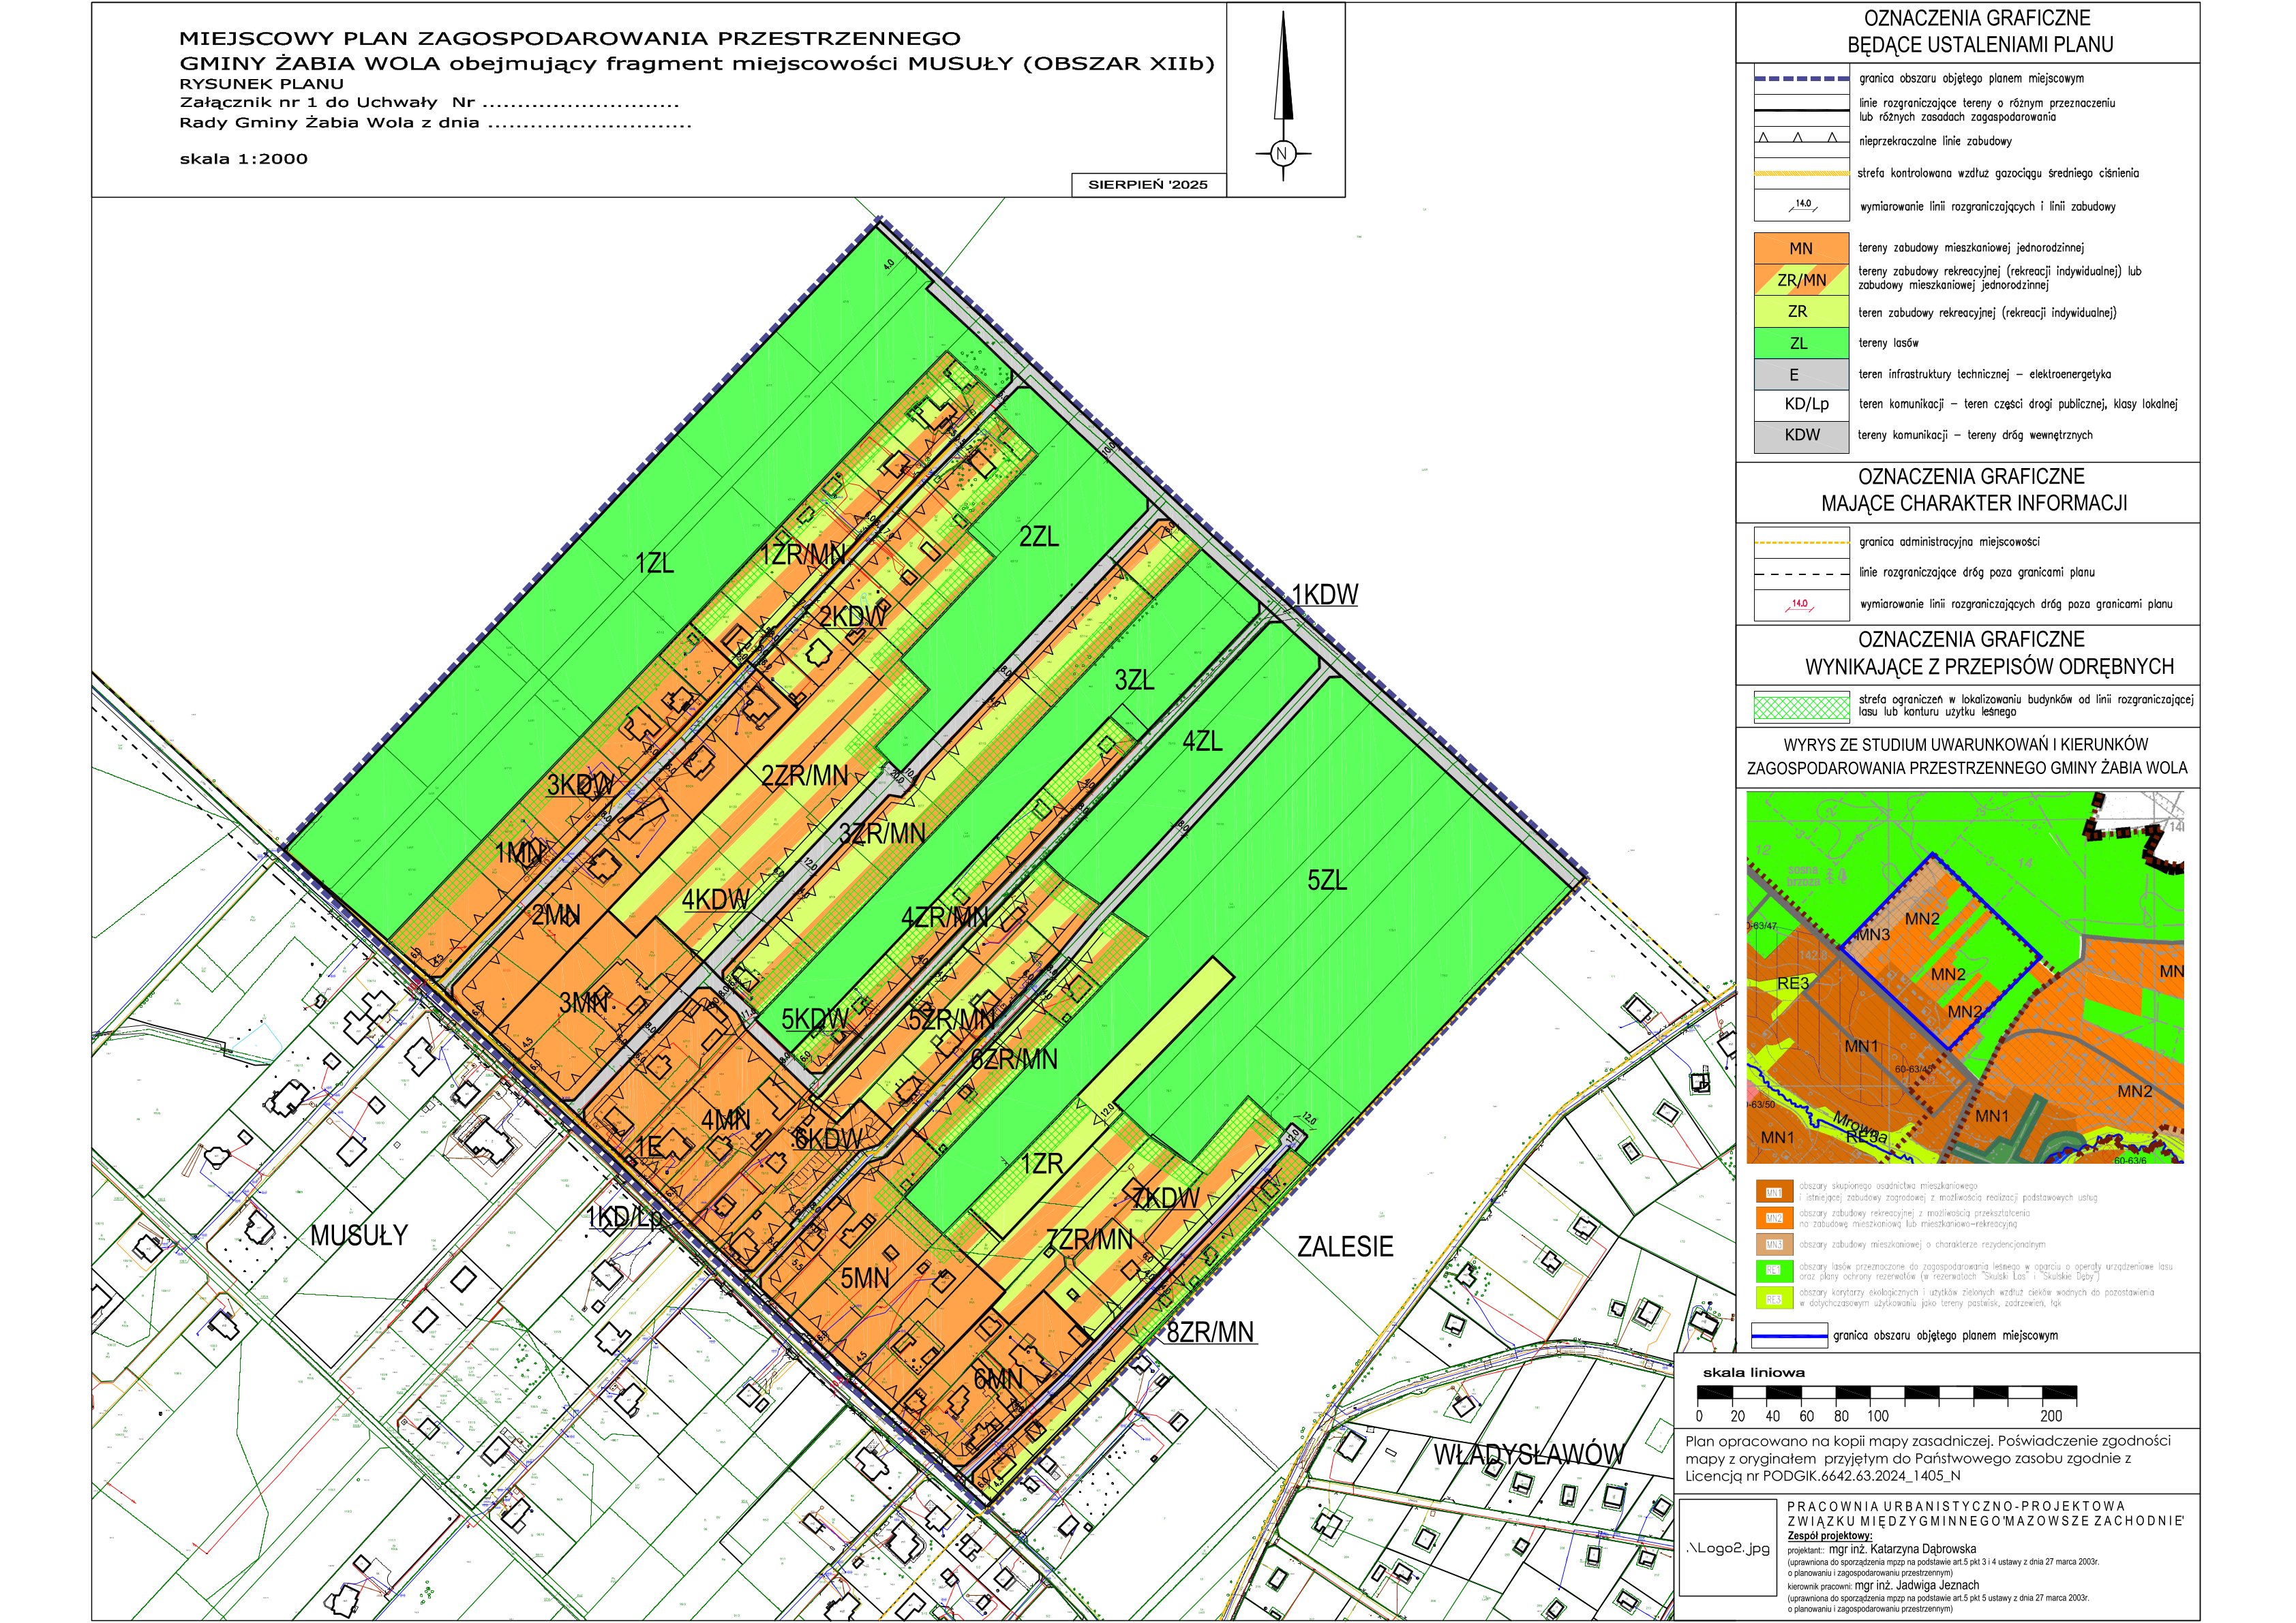The width and height of the screenshot is (2296, 1623).
Task: Select the grey E legend swatch
Action: click(x=1801, y=375)
